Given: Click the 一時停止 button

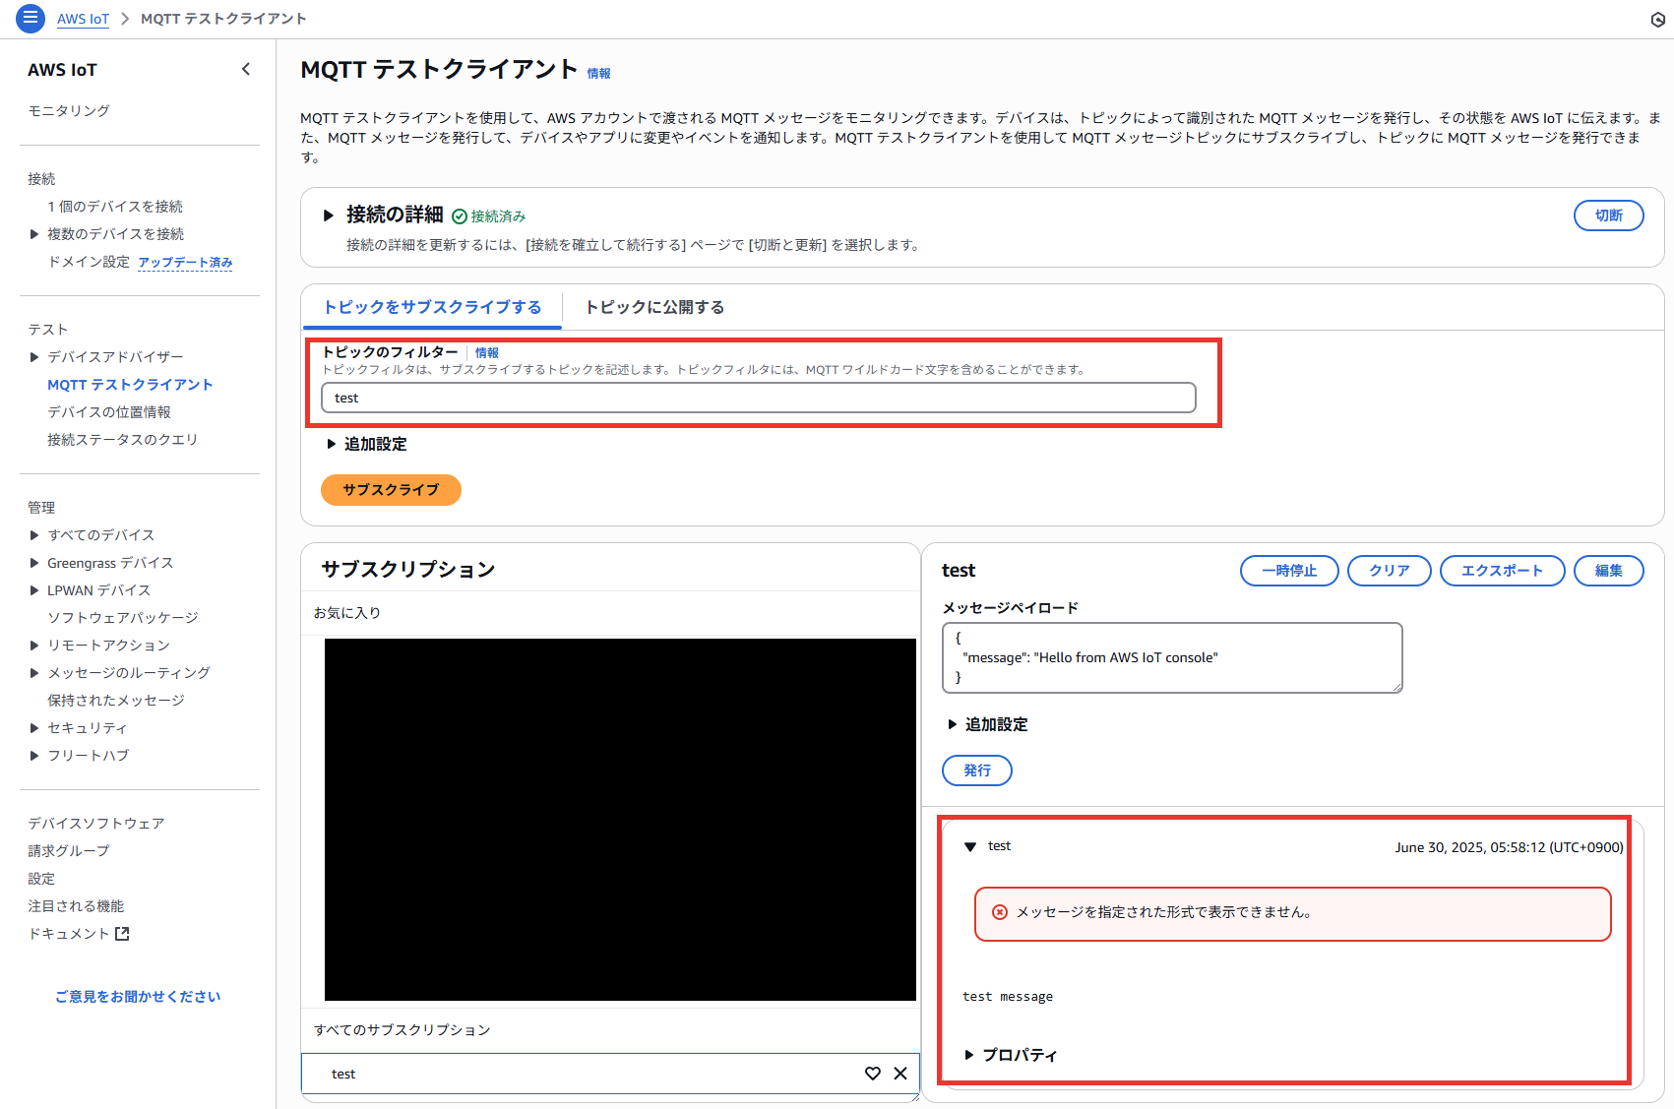Looking at the screenshot, I should (x=1289, y=571).
